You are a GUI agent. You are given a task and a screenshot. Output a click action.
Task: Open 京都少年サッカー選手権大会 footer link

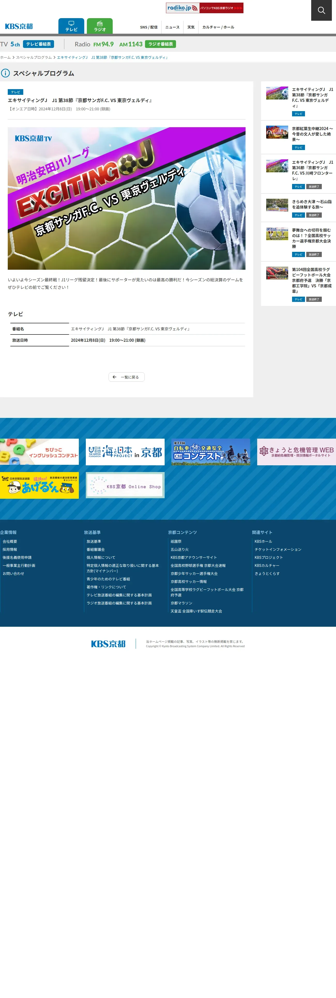click(194, 574)
